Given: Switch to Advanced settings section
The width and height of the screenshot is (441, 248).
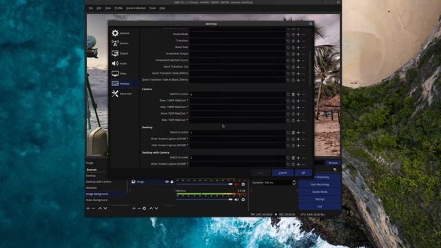Looking at the screenshot, I should [x=124, y=94].
